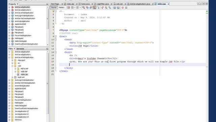This screenshot has width=216, height=122.
Task: Close the LoginFilter.java tab
Action: (x=111, y=4)
